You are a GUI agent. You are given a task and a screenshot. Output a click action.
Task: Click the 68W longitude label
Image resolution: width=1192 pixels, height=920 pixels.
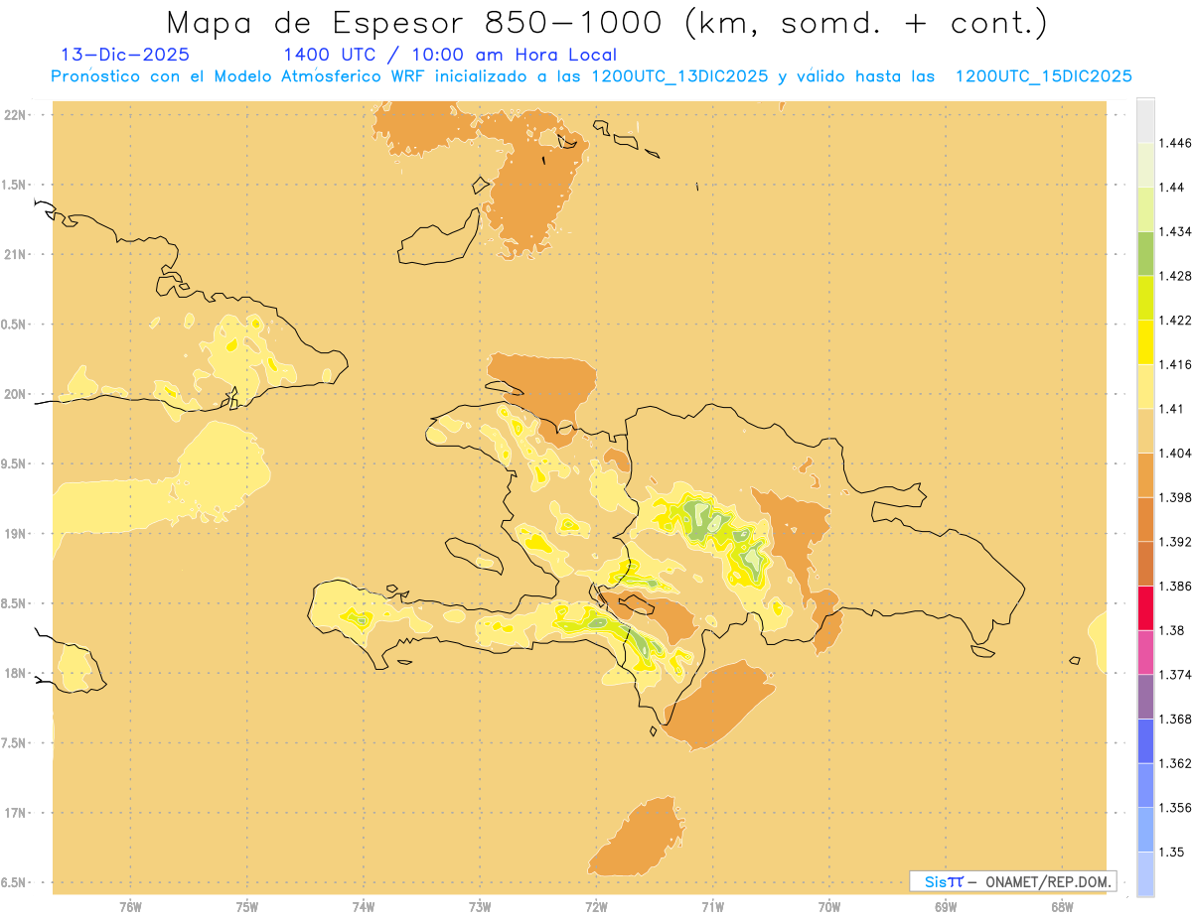click(1062, 907)
